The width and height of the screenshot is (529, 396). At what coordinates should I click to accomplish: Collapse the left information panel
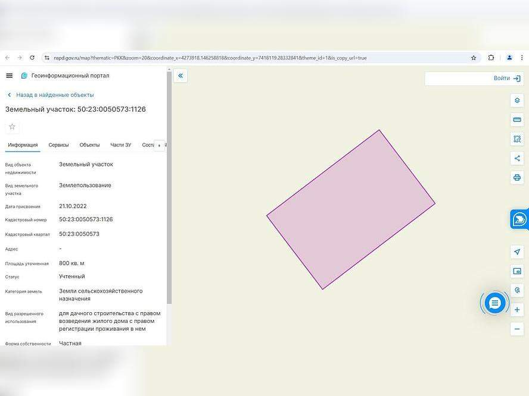coord(181,76)
